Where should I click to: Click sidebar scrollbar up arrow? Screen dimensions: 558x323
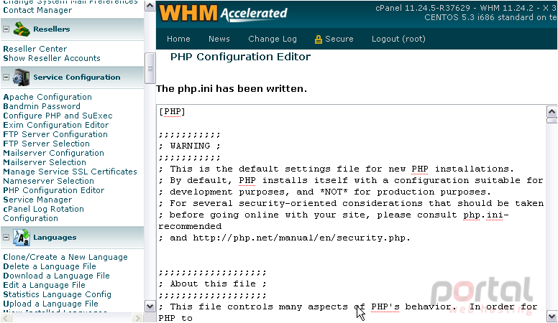click(x=150, y=6)
